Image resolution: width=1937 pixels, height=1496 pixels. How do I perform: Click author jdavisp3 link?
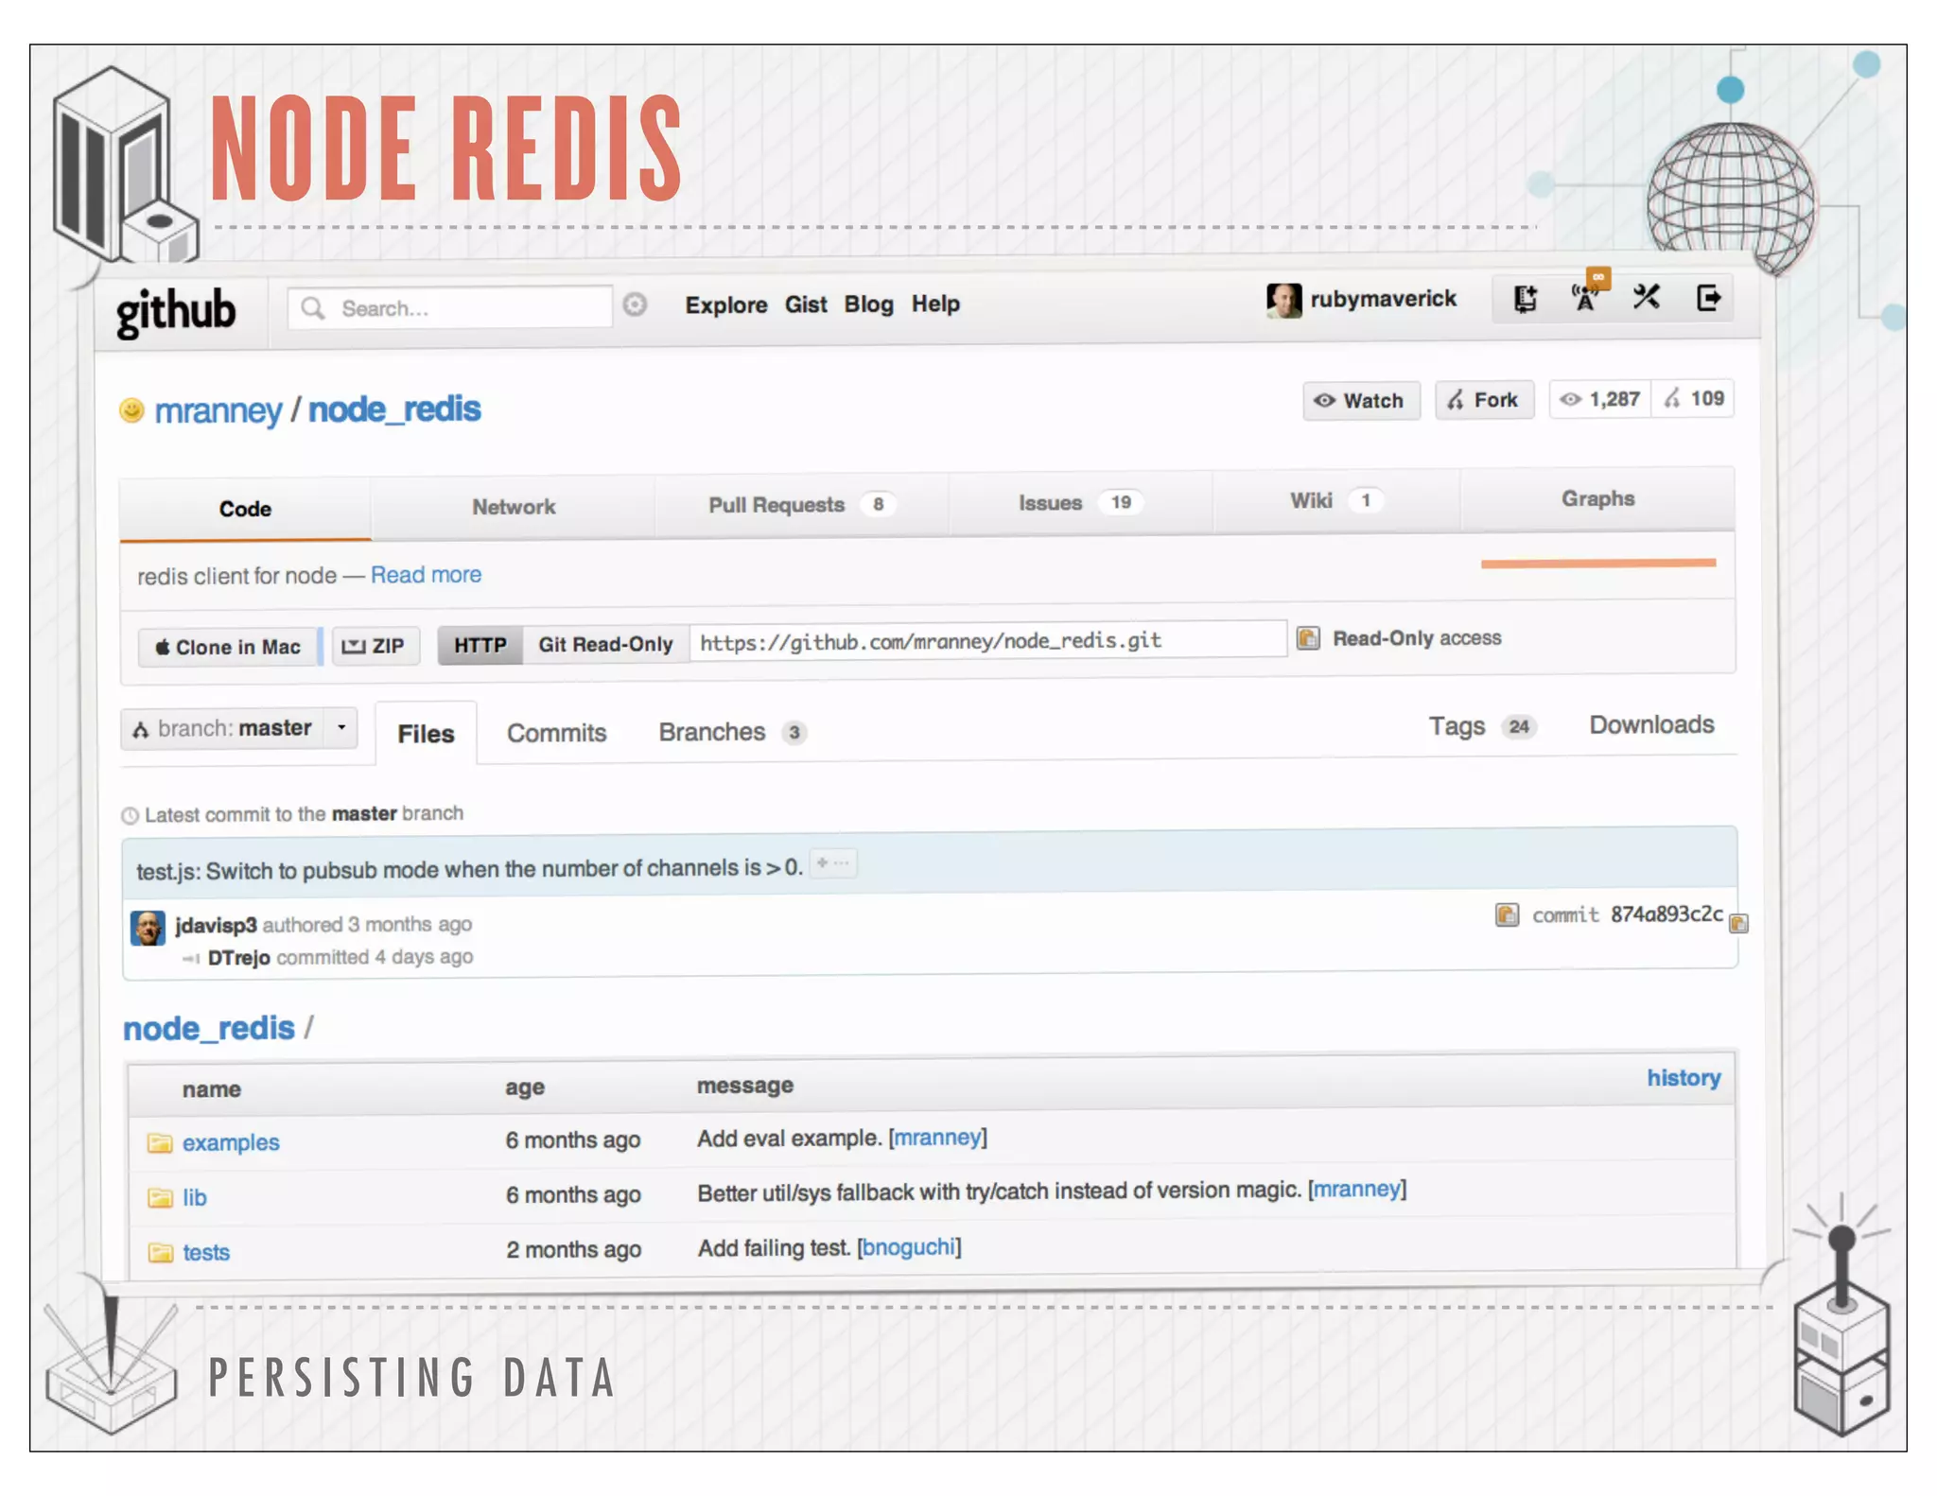(216, 925)
